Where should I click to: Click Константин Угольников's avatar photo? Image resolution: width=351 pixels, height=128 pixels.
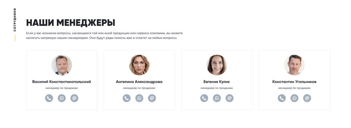[x=294, y=65]
